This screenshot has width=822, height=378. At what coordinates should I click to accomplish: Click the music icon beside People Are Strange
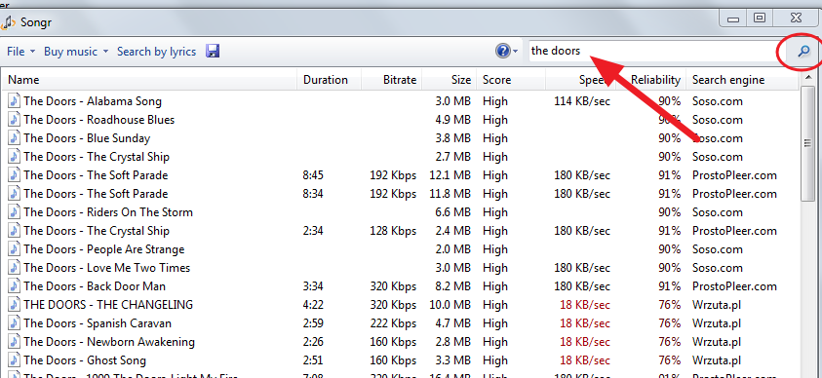click(15, 248)
